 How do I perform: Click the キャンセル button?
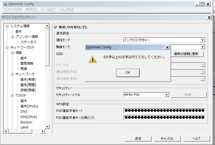coord(167,139)
